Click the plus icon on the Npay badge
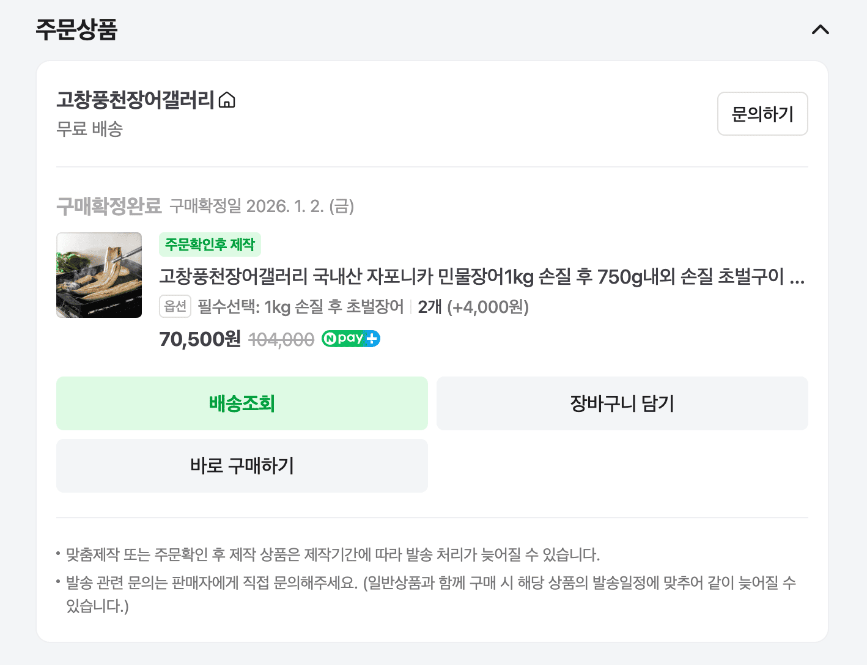The width and height of the screenshot is (867, 665). coord(372,338)
